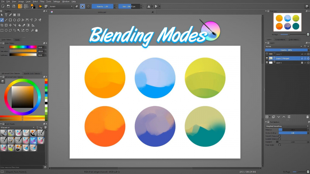Close the circles.psd document tab
The width and height of the screenshot is (310, 174).
click(x=152, y=12)
